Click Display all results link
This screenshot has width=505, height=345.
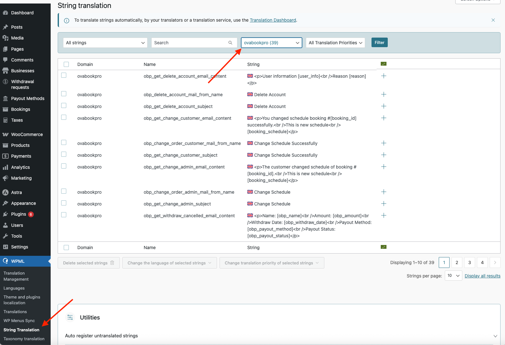pyautogui.click(x=482, y=276)
